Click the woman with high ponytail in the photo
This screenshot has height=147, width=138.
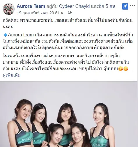point(56,136)
